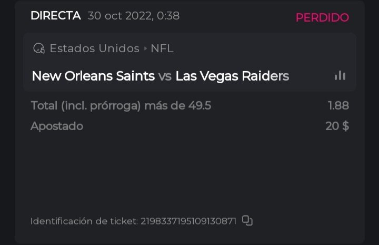Click the Total más de 49.5 selection
Screen dimensions: 379x245
[x=121, y=105]
